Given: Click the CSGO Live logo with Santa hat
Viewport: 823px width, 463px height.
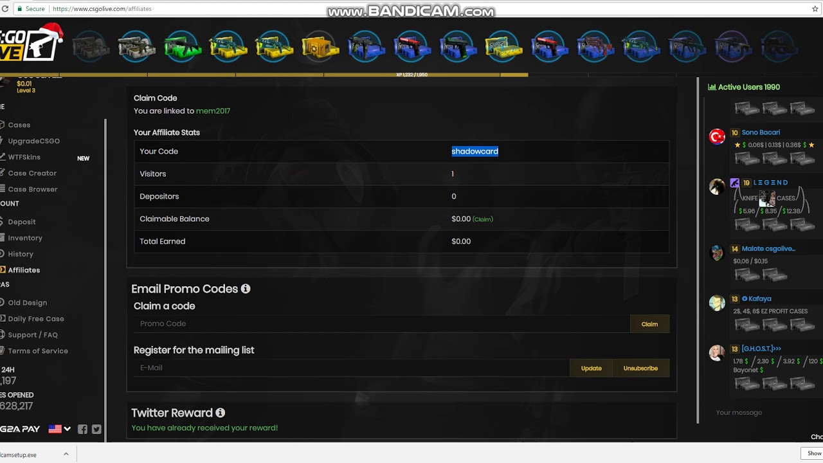Looking at the screenshot, I should pyautogui.click(x=31, y=44).
